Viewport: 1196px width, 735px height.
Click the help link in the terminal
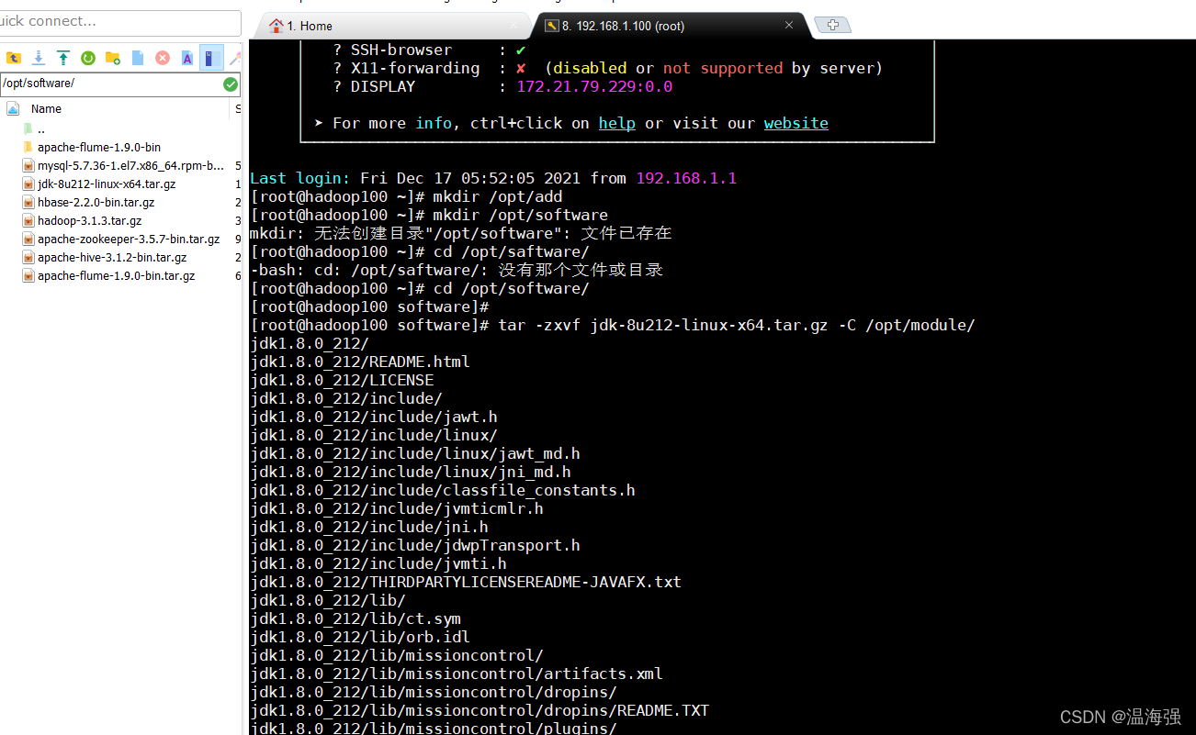(616, 123)
